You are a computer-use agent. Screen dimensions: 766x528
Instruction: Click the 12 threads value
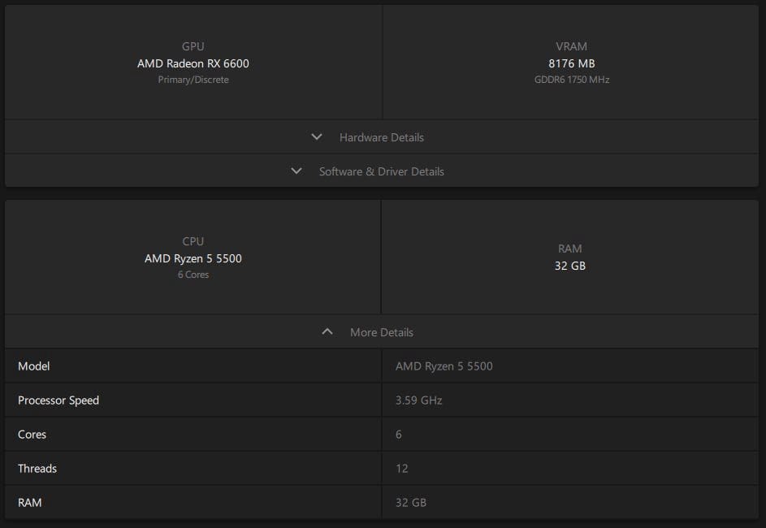pos(402,469)
